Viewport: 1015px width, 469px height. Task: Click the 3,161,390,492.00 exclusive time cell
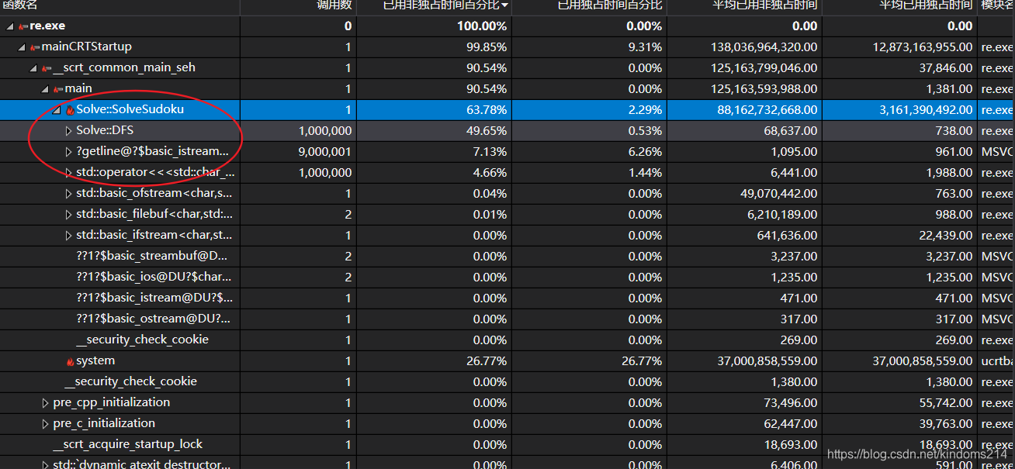point(900,110)
